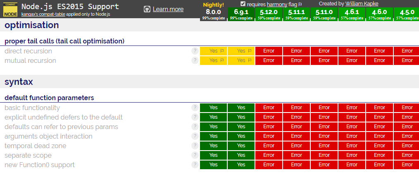Image resolution: width=419 pixels, height=175 pixels.
Task: Click Error cell for mutual recursion under 4.6.0
Action: point(379,60)
